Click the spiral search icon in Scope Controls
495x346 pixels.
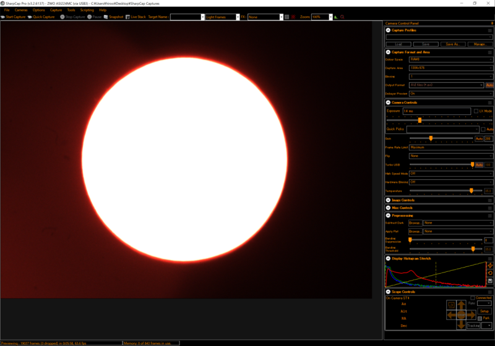click(x=451, y=305)
